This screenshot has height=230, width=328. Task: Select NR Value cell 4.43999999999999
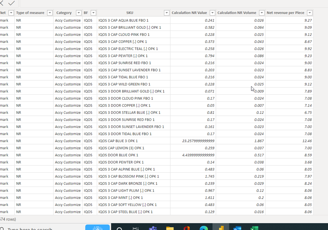193,155
